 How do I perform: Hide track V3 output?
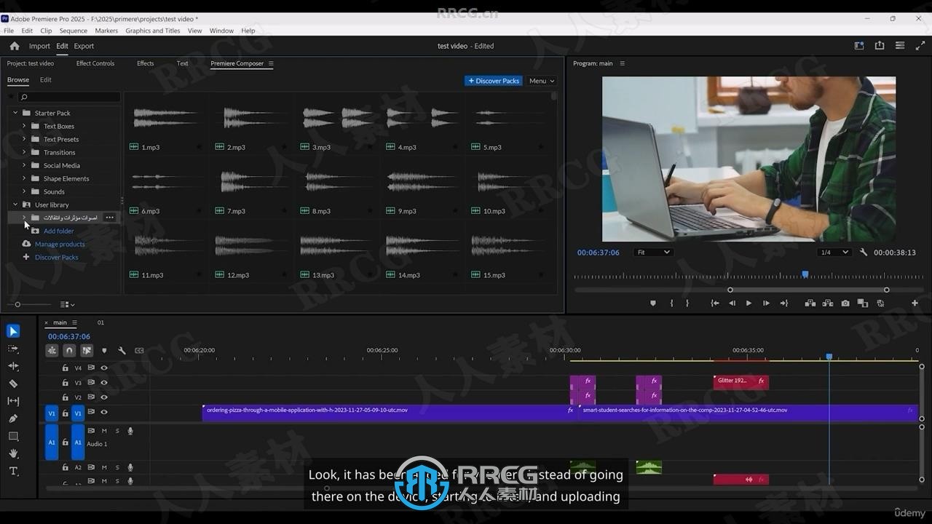click(x=104, y=383)
